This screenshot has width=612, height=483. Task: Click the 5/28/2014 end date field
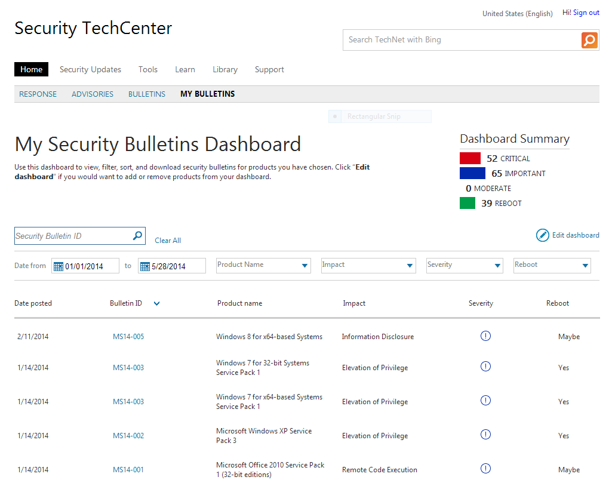pyautogui.click(x=172, y=266)
